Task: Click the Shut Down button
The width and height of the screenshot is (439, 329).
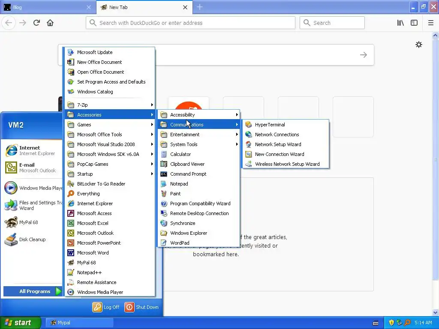Action: click(141, 307)
